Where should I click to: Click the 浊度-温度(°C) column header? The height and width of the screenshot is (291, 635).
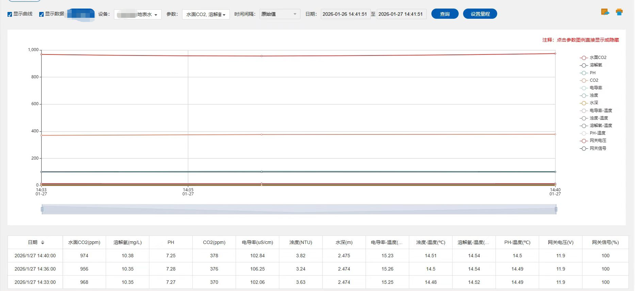[431, 242]
